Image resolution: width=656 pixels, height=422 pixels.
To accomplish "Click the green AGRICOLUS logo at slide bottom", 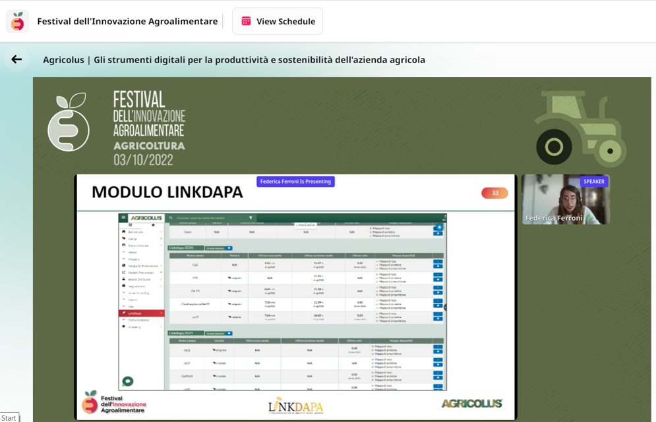I will click(472, 403).
